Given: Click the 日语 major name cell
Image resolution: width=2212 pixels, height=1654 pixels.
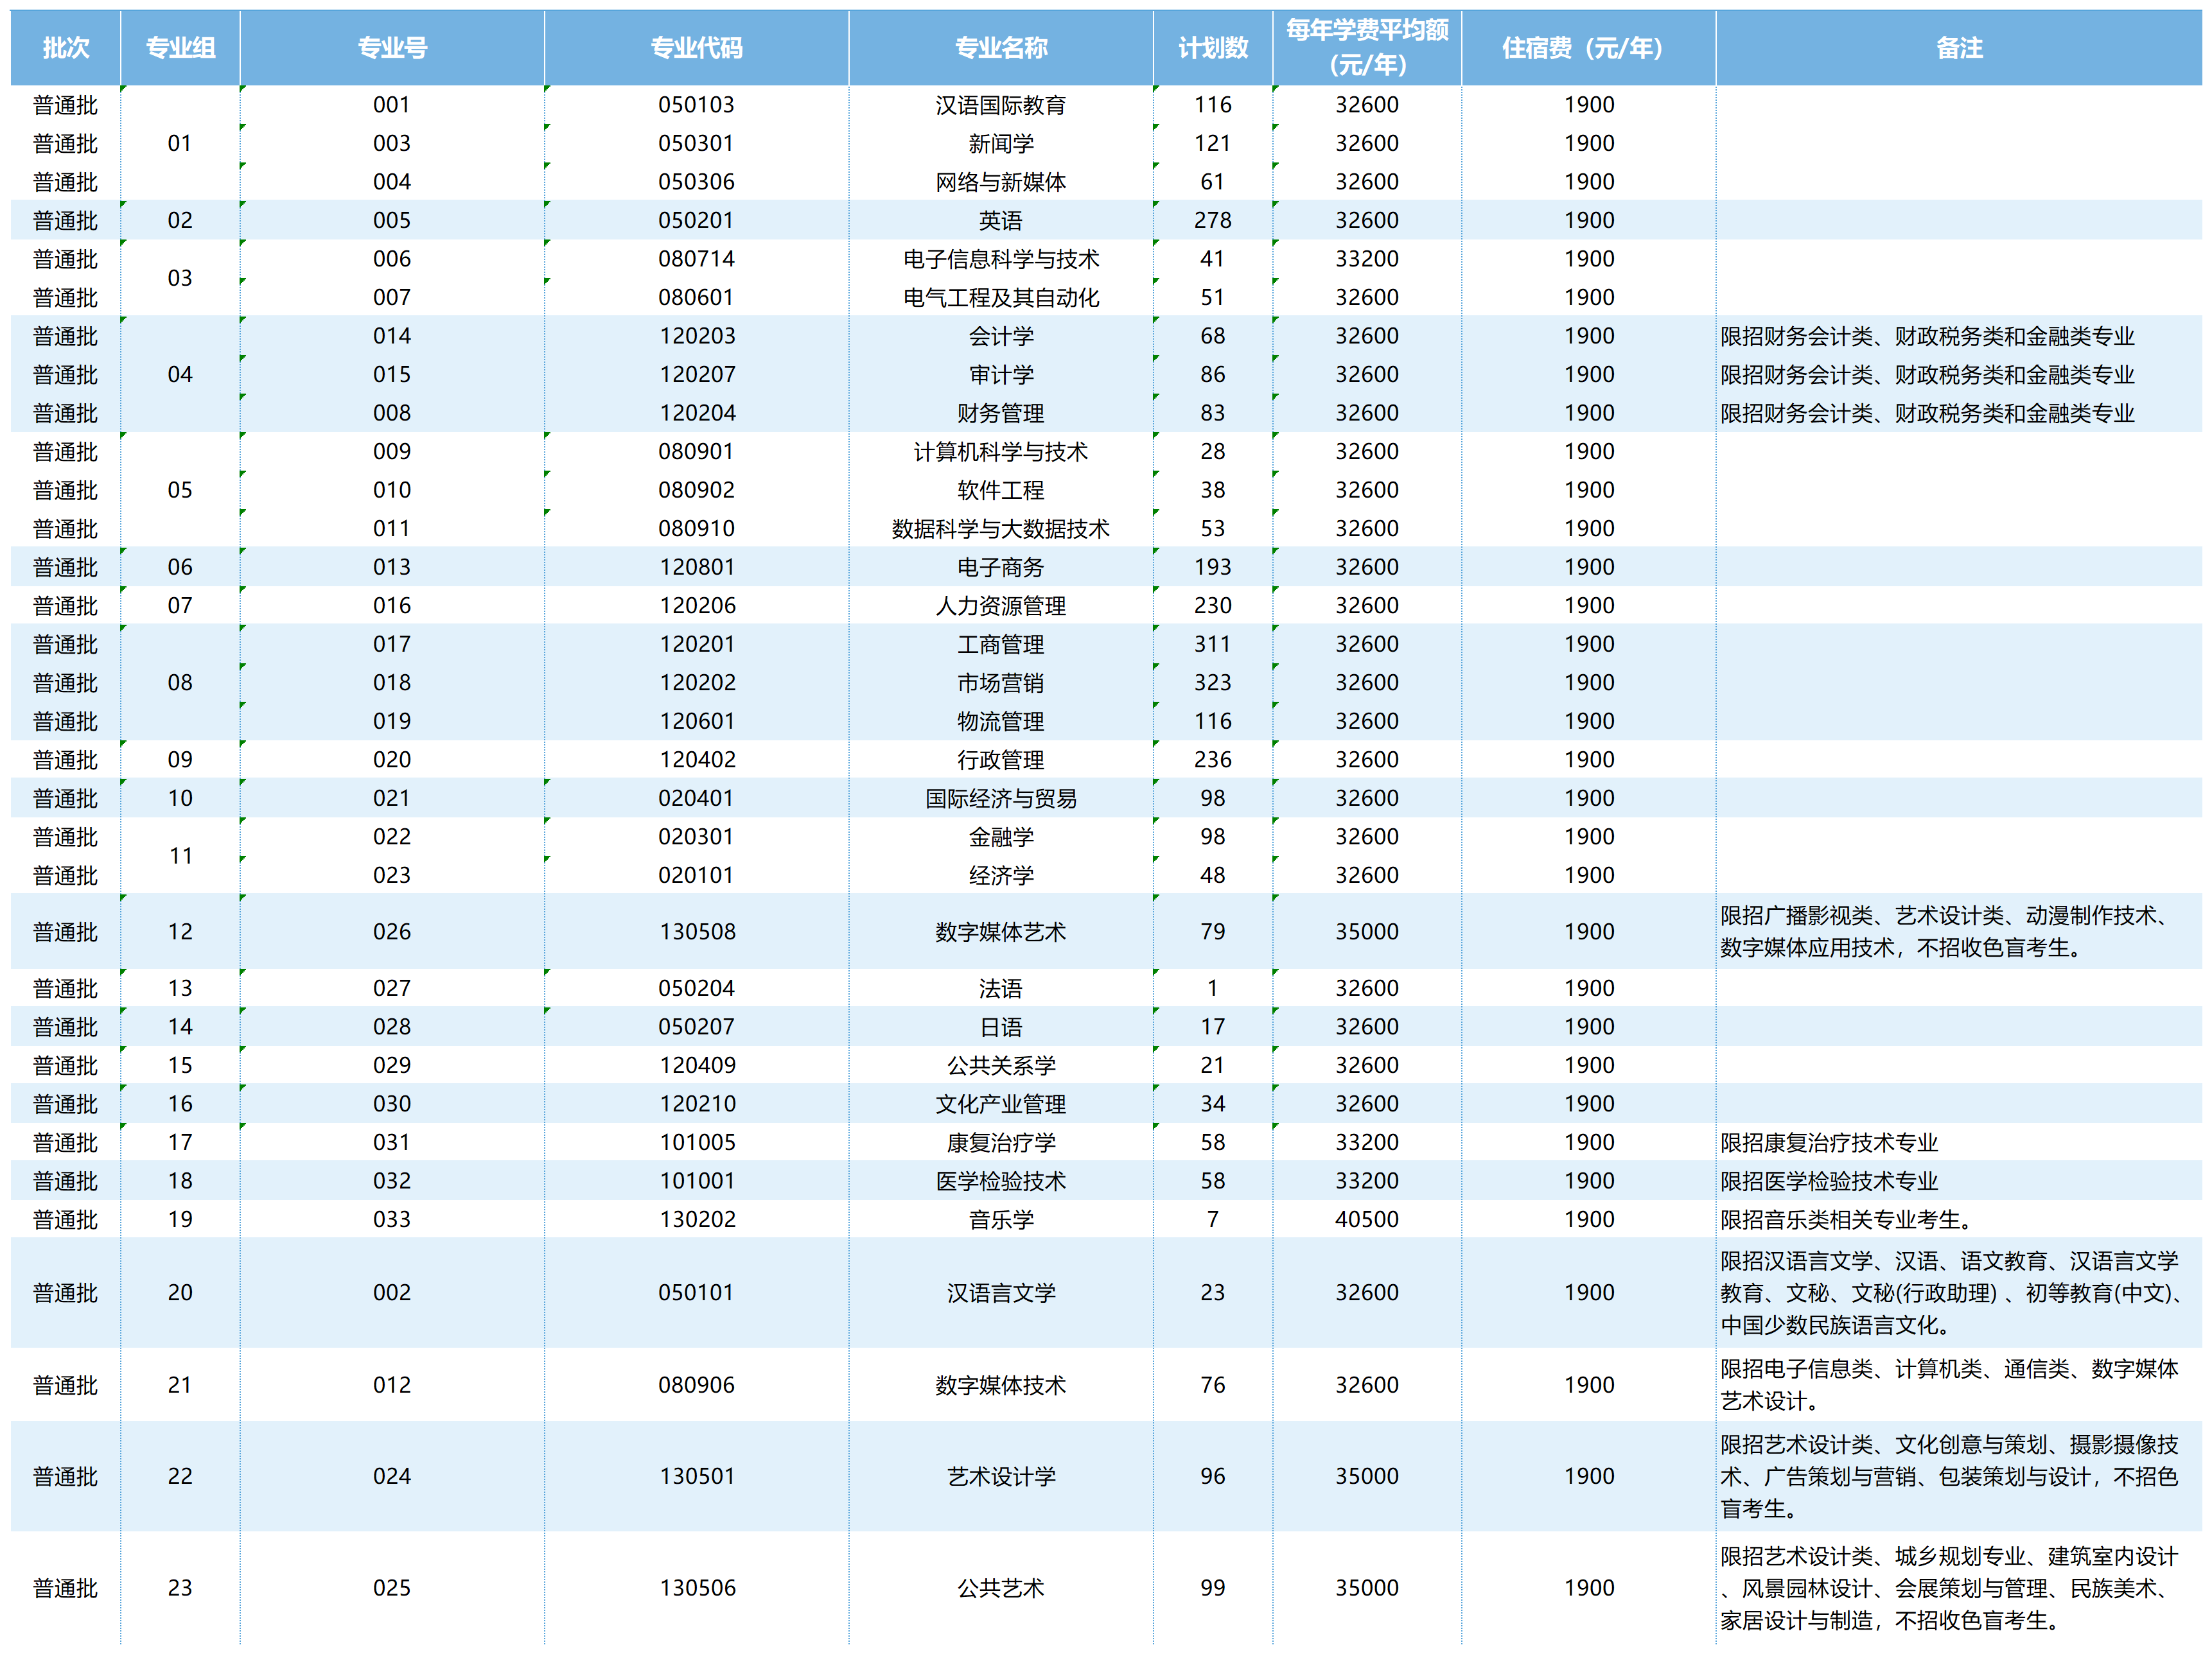Looking at the screenshot, I should (1001, 1027).
